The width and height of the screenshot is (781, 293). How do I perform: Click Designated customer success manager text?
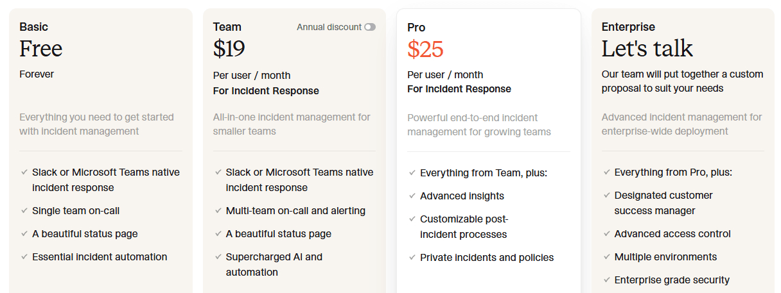(x=663, y=203)
